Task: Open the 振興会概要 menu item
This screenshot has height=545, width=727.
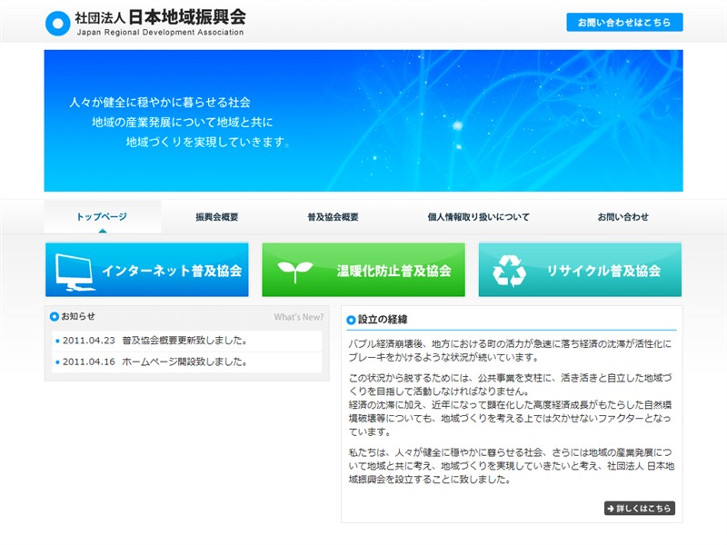Action: pos(217,217)
